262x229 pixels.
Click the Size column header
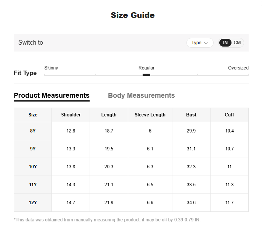coord(33,115)
